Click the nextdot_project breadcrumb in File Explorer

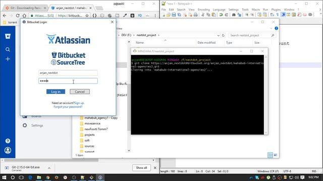coord(146,35)
